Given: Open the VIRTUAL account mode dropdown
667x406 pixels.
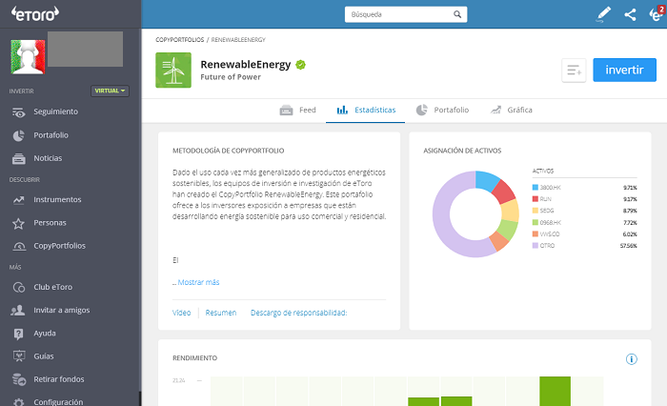Looking at the screenshot, I should (x=110, y=91).
